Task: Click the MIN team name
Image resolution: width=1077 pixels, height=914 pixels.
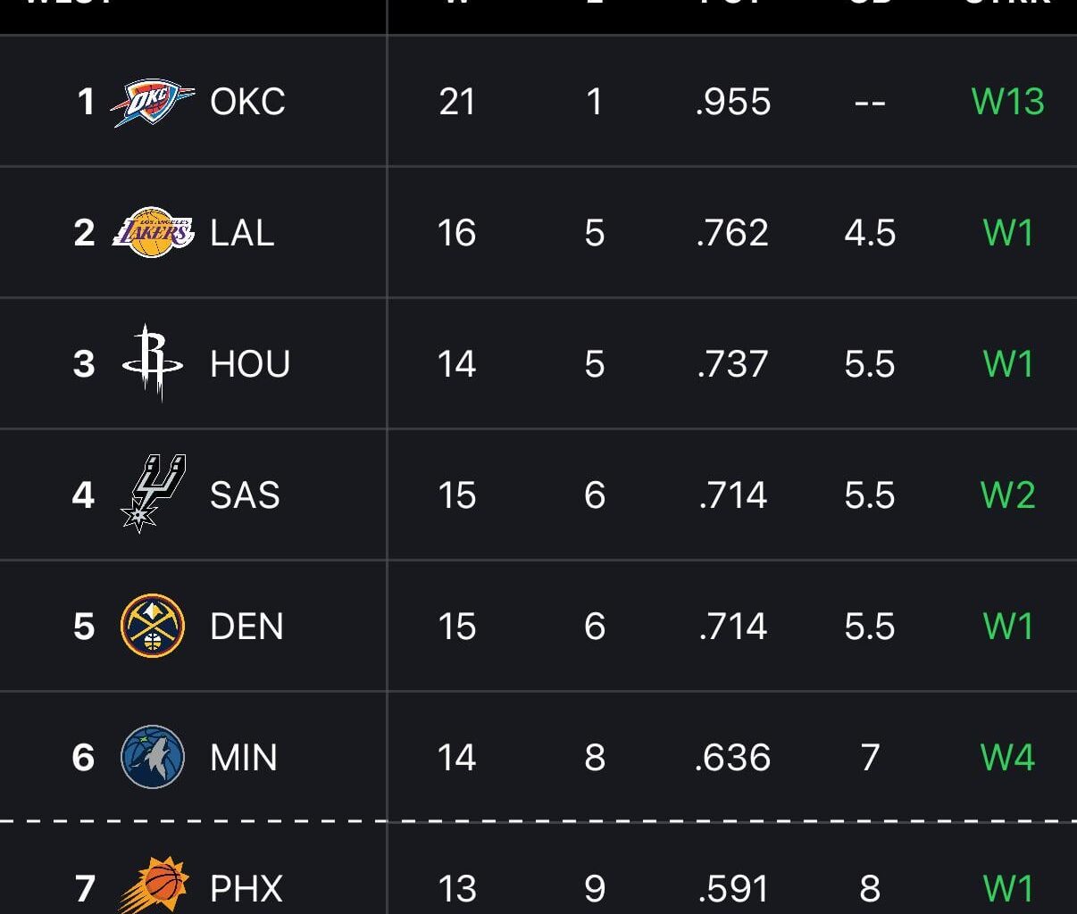Action: click(244, 758)
